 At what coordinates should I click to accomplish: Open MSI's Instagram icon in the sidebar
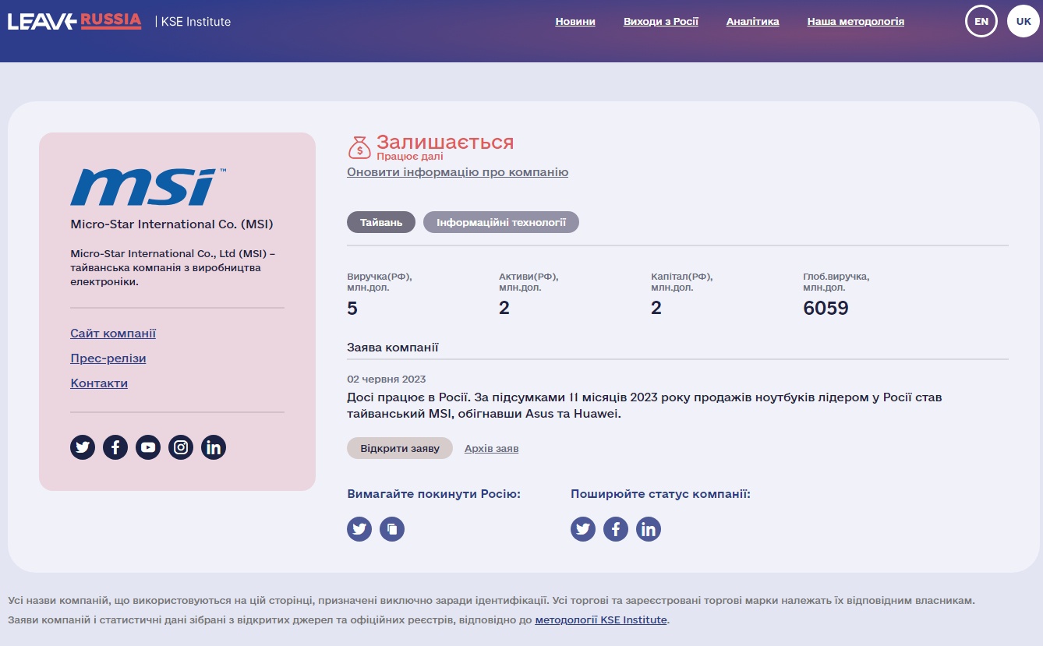(x=181, y=447)
